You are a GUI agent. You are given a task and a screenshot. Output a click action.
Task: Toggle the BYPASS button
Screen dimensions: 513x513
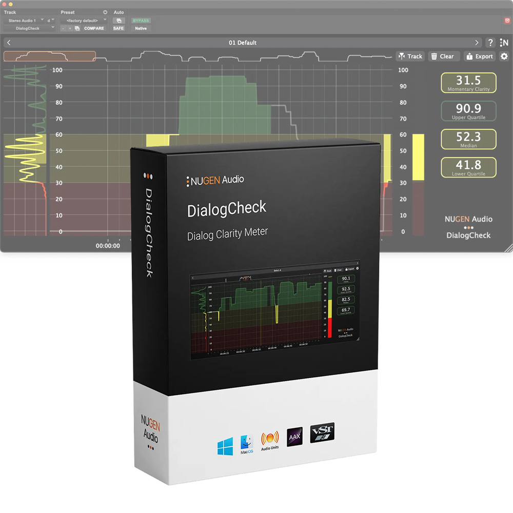[141, 21]
